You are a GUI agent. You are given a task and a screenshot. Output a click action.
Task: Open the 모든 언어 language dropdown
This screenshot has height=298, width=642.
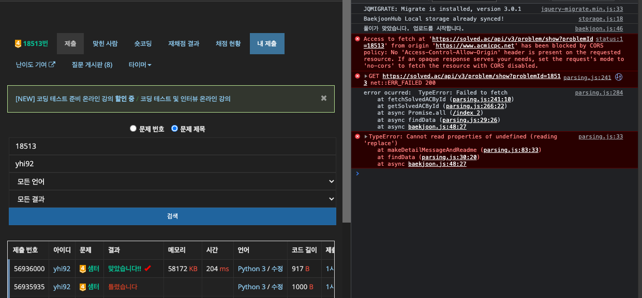172,182
